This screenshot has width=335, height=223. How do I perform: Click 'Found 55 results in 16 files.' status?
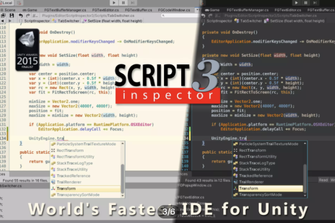[x=25, y=181]
